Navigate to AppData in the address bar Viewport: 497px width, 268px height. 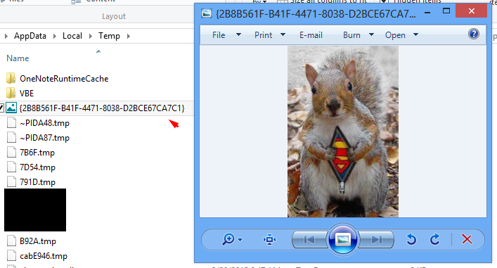[30, 36]
